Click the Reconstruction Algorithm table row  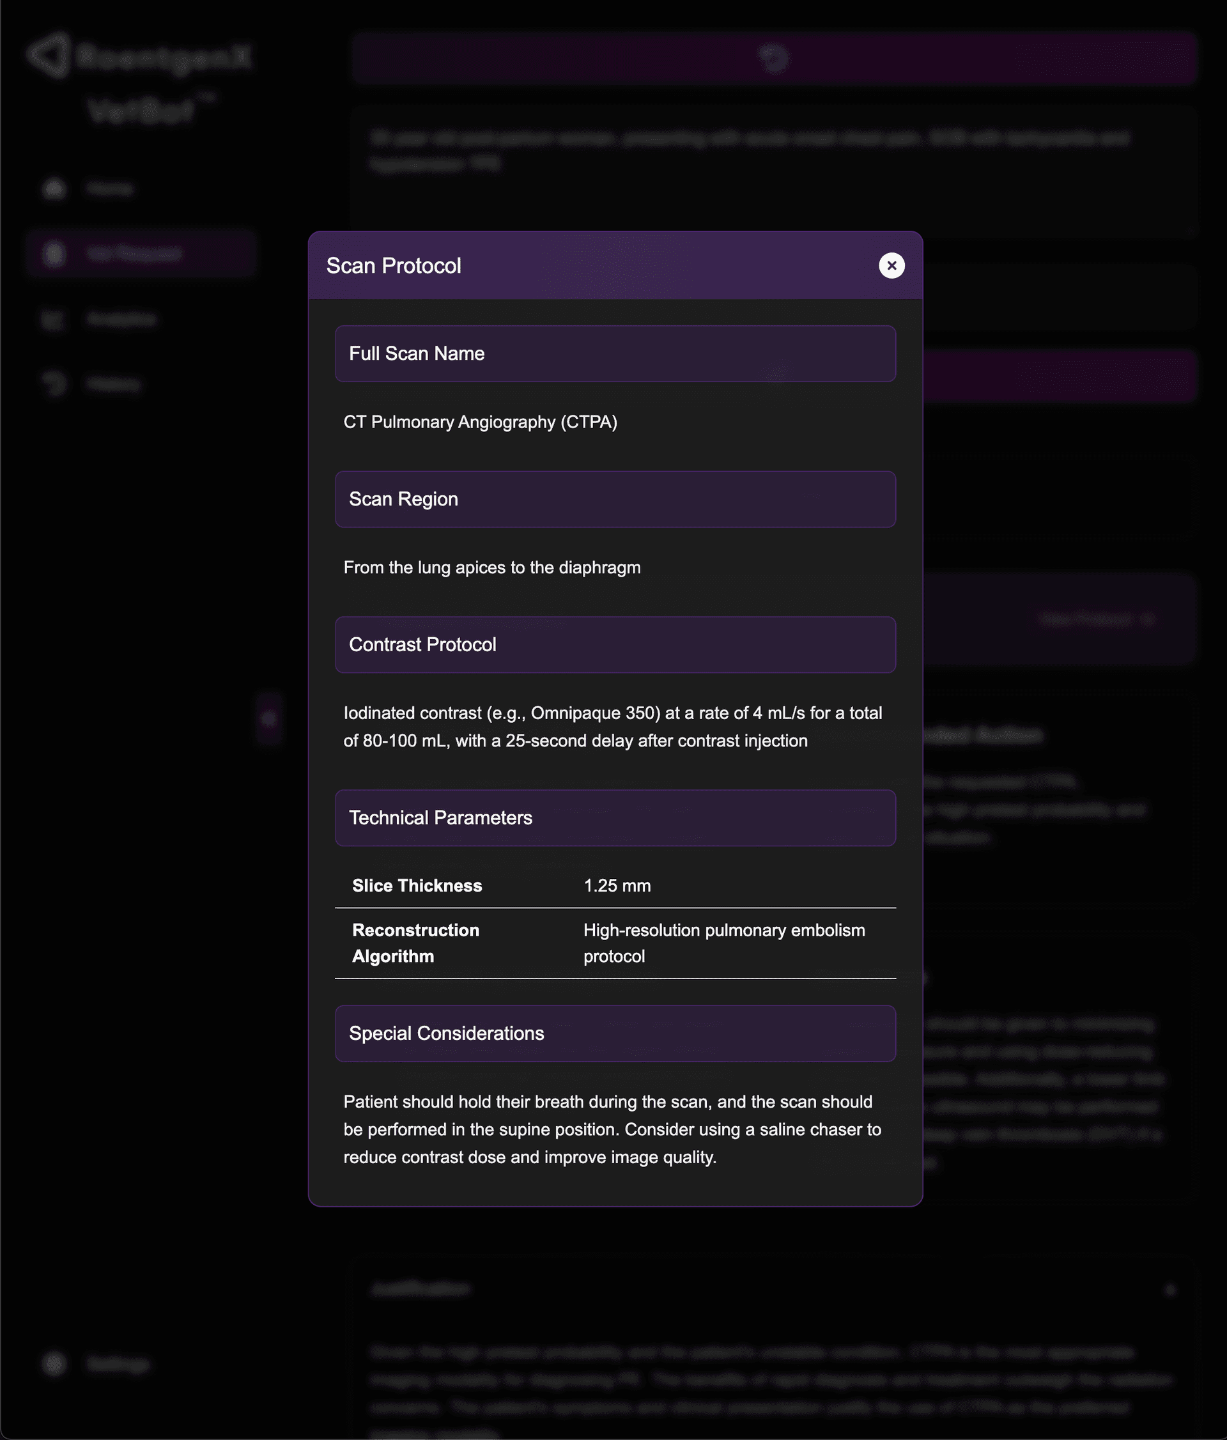[x=615, y=943]
